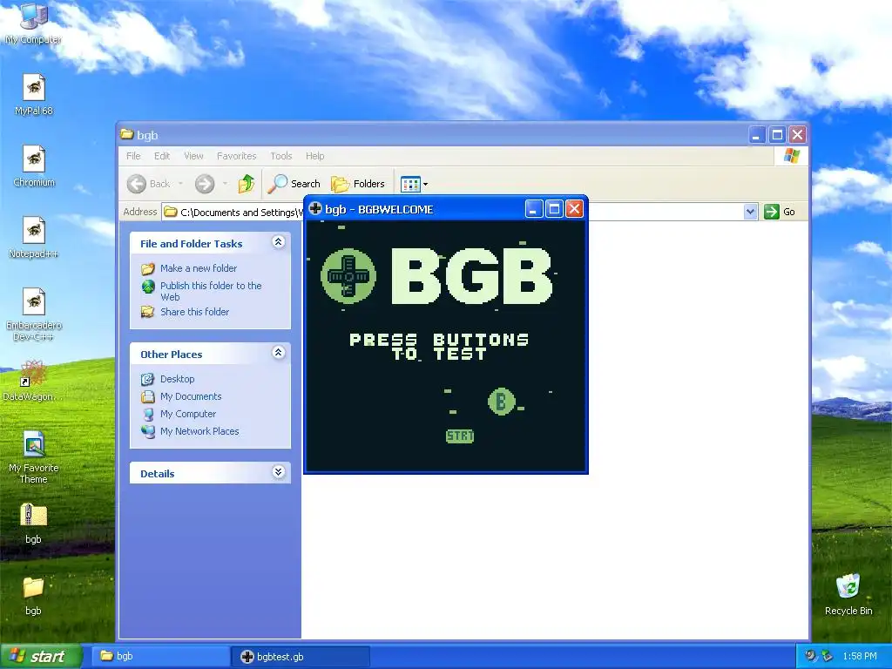The width and height of the screenshot is (892, 669).
Task: Open the View menu
Action: (193, 156)
